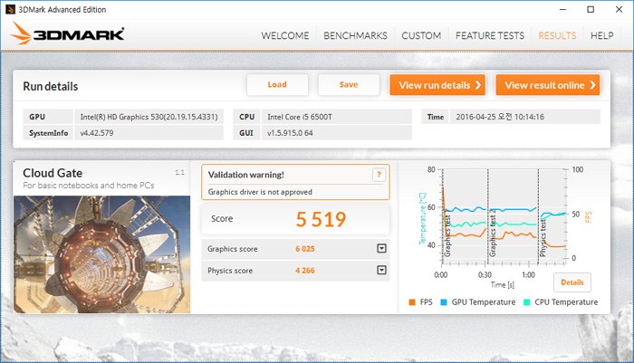The image size is (634, 363).
Task: Maximize the 3DMark window
Action: coord(591,9)
